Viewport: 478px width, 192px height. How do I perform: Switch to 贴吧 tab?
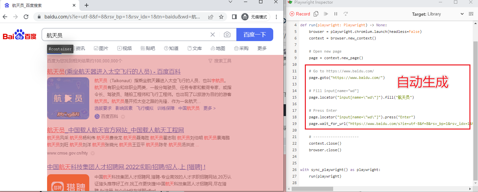coord(148,48)
